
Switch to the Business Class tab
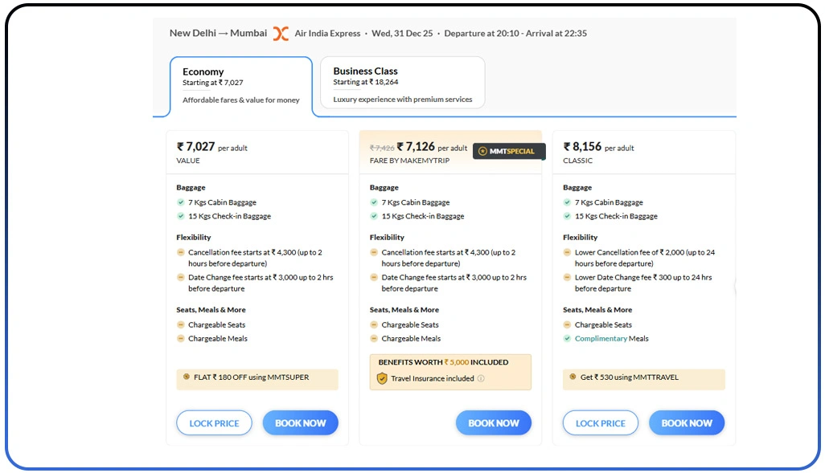(x=402, y=83)
